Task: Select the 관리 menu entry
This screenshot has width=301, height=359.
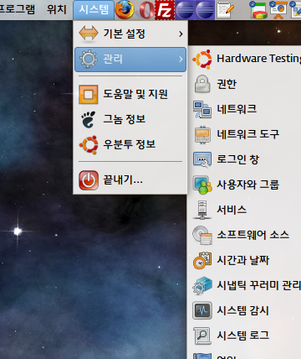Action: [x=130, y=60]
